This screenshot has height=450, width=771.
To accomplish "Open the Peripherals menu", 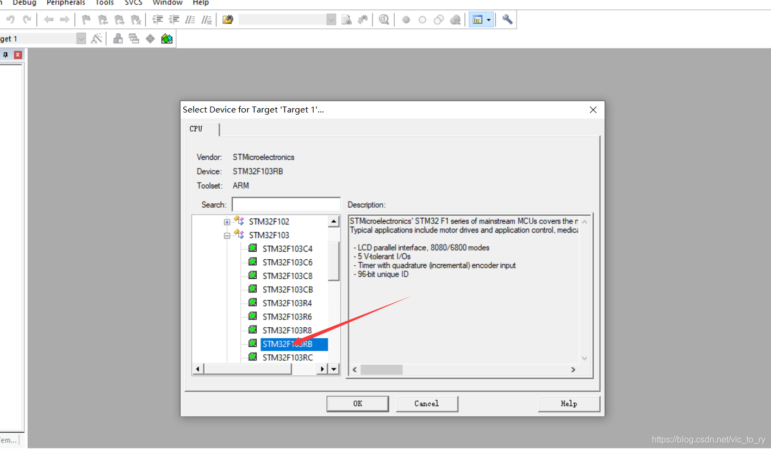I will coord(66,3).
